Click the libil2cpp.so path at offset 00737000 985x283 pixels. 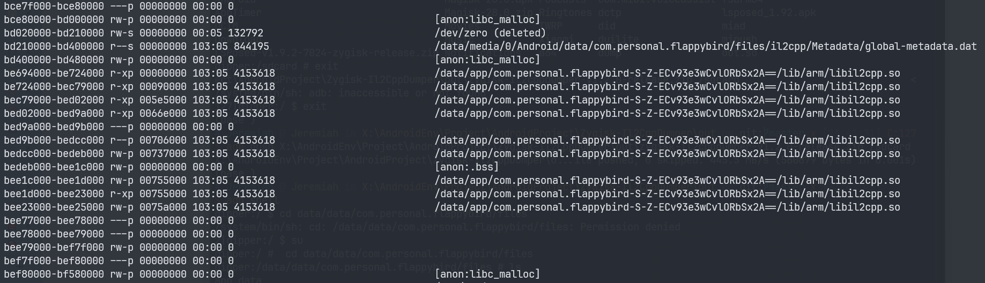click(x=667, y=154)
